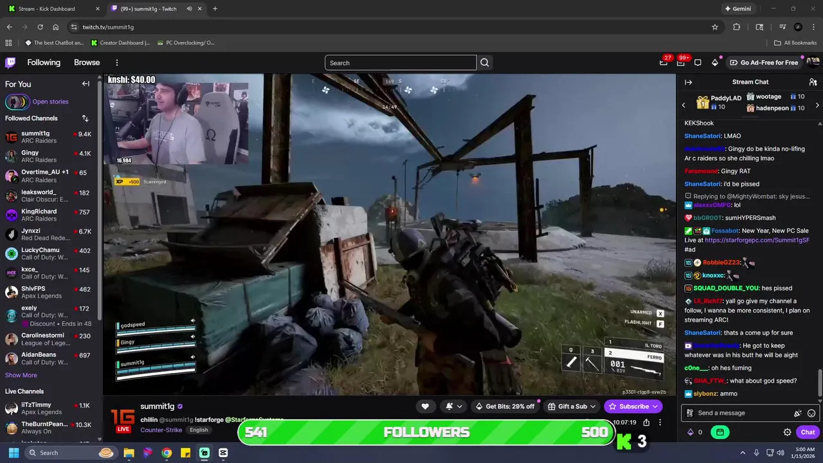Open site information icon in address bar
823x463 pixels.
(x=74, y=27)
